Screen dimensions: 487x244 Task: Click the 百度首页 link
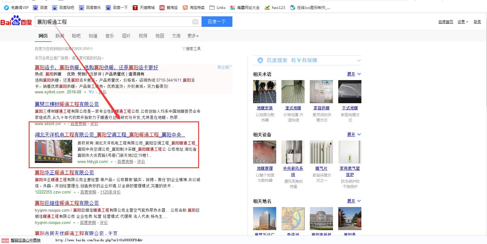point(446,22)
